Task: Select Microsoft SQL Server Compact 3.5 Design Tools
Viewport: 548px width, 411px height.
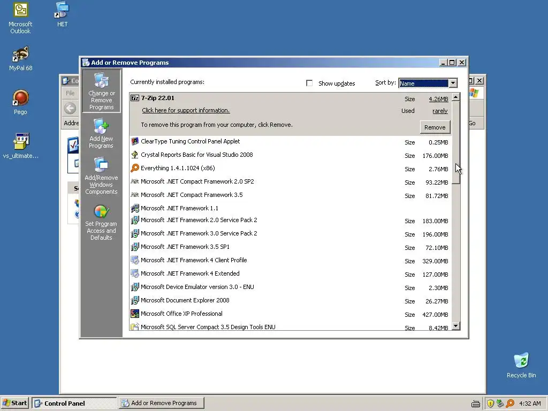Action: click(290, 326)
